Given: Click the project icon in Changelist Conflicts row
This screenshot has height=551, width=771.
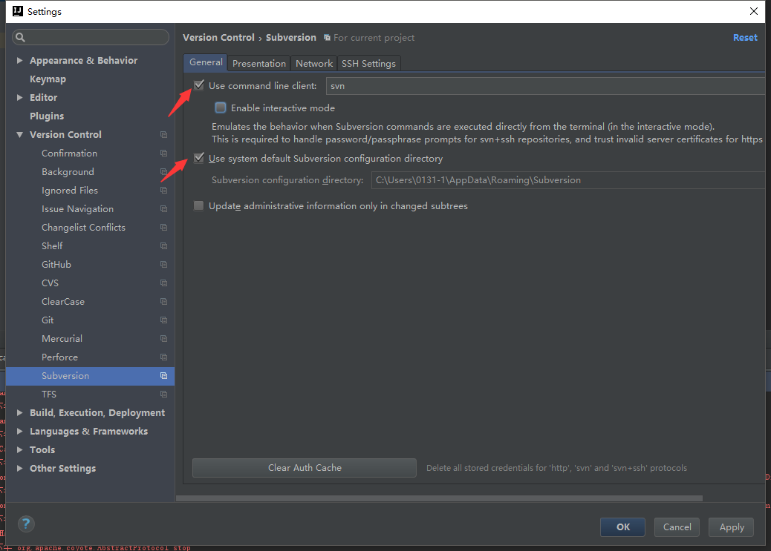Looking at the screenshot, I should [163, 228].
